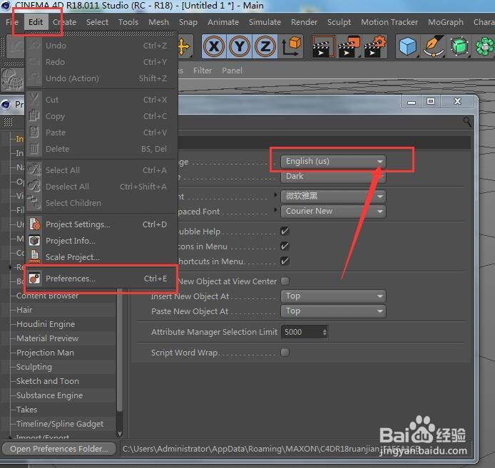The height and width of the screenshot is (468, 495).
Task: Open the MoGraph menu
Action: click(446, 22)
